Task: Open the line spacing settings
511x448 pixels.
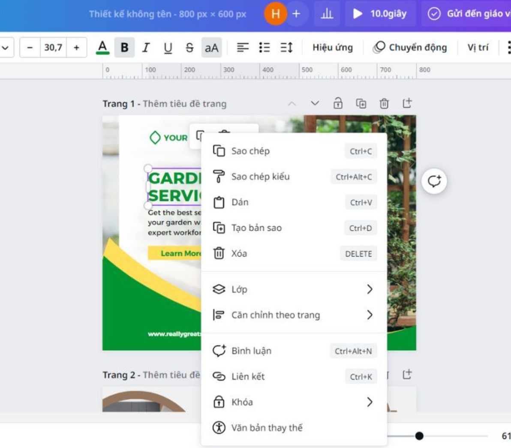Action: [286, 47]
